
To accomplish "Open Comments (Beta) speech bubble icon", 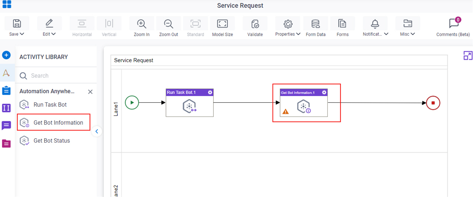I will [453, 24].
